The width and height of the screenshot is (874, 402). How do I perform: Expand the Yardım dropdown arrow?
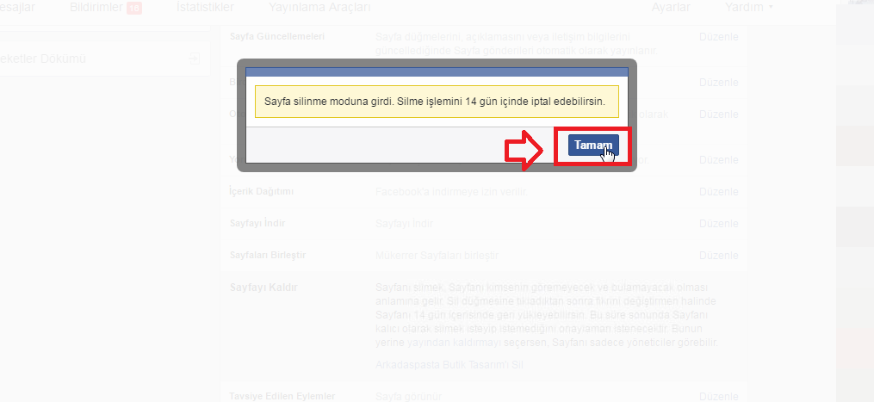click(x=771, y=7)
